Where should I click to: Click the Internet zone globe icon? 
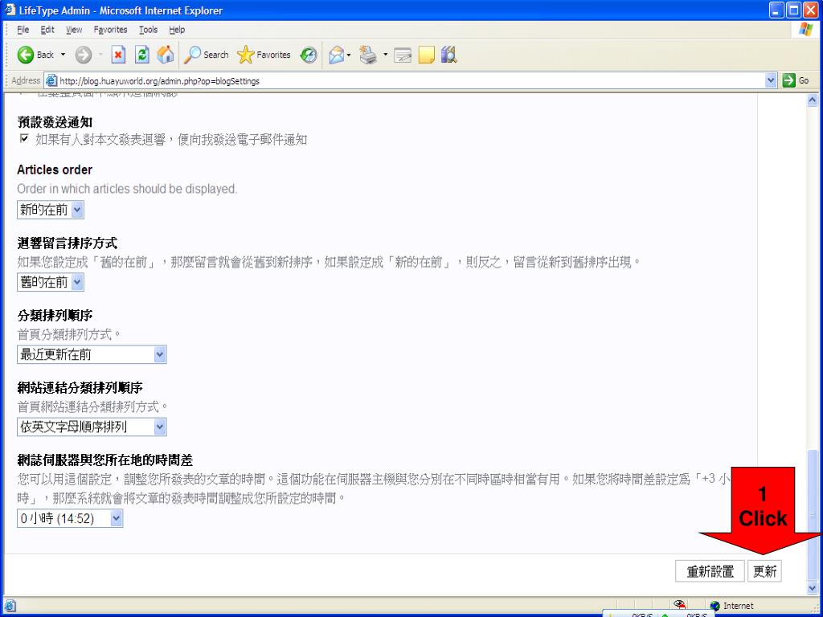click(x=714, y=606)
